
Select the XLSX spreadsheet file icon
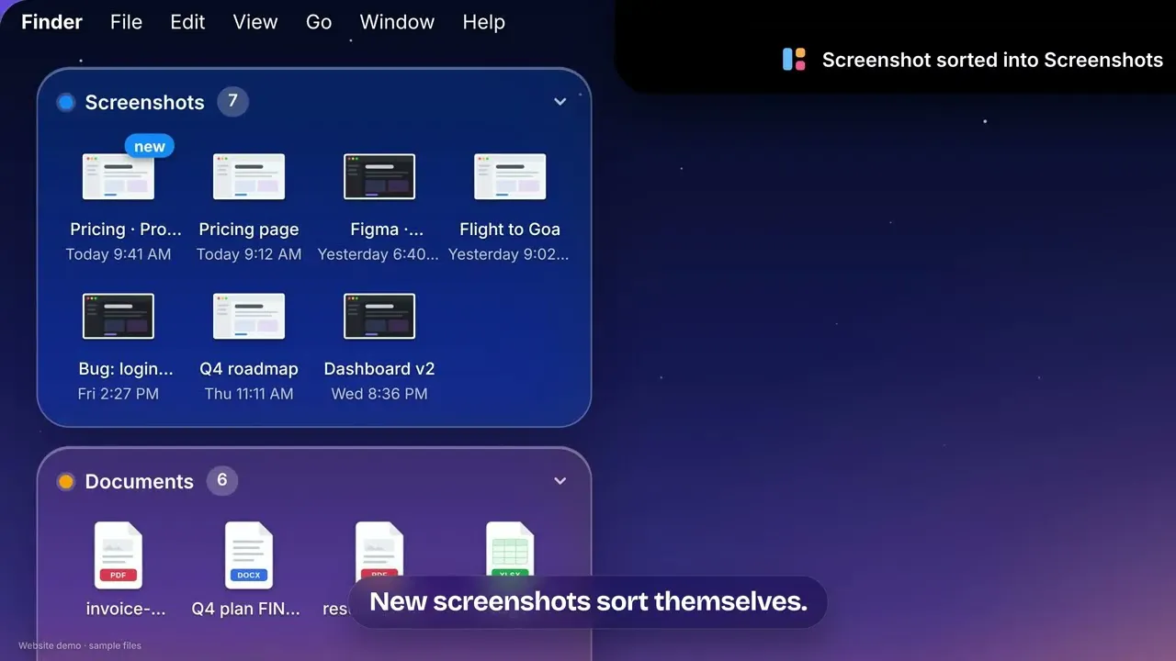(x=510, y=549)
